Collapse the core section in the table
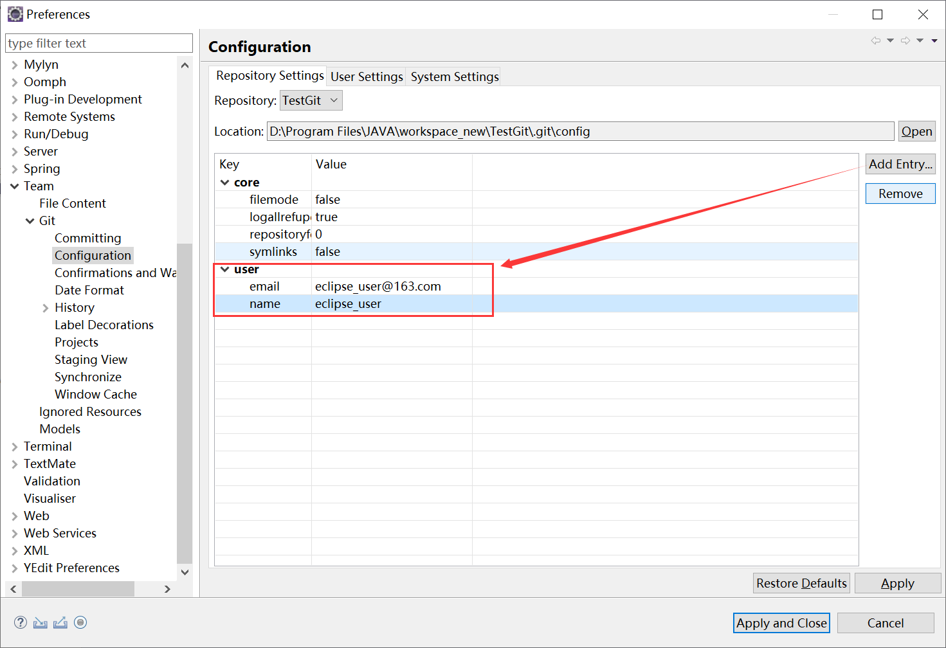The image size is (946, 648). (x=225, y=183)
